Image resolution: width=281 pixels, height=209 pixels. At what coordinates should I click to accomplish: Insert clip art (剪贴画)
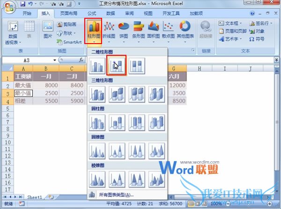point(67,24)
